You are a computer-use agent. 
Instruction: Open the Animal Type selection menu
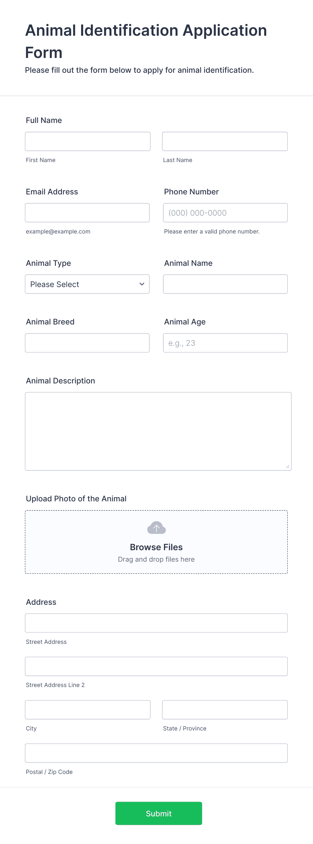pos(87,284)
